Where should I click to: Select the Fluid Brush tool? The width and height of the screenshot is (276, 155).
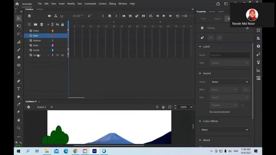19,42
